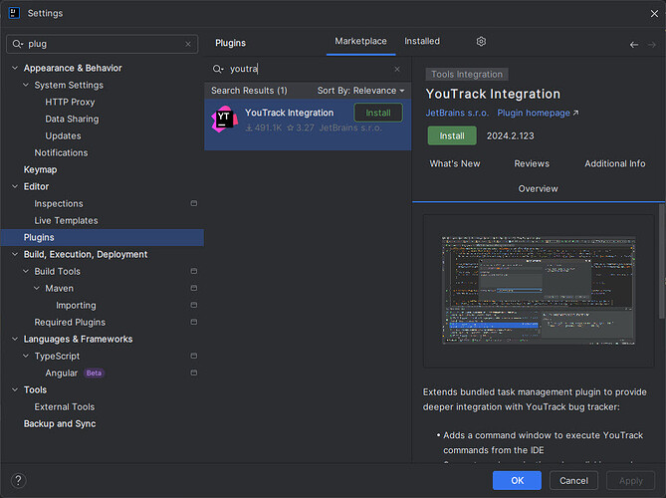Open the Additional Info tab
666x498 pixels.
[x=614, y=163]
